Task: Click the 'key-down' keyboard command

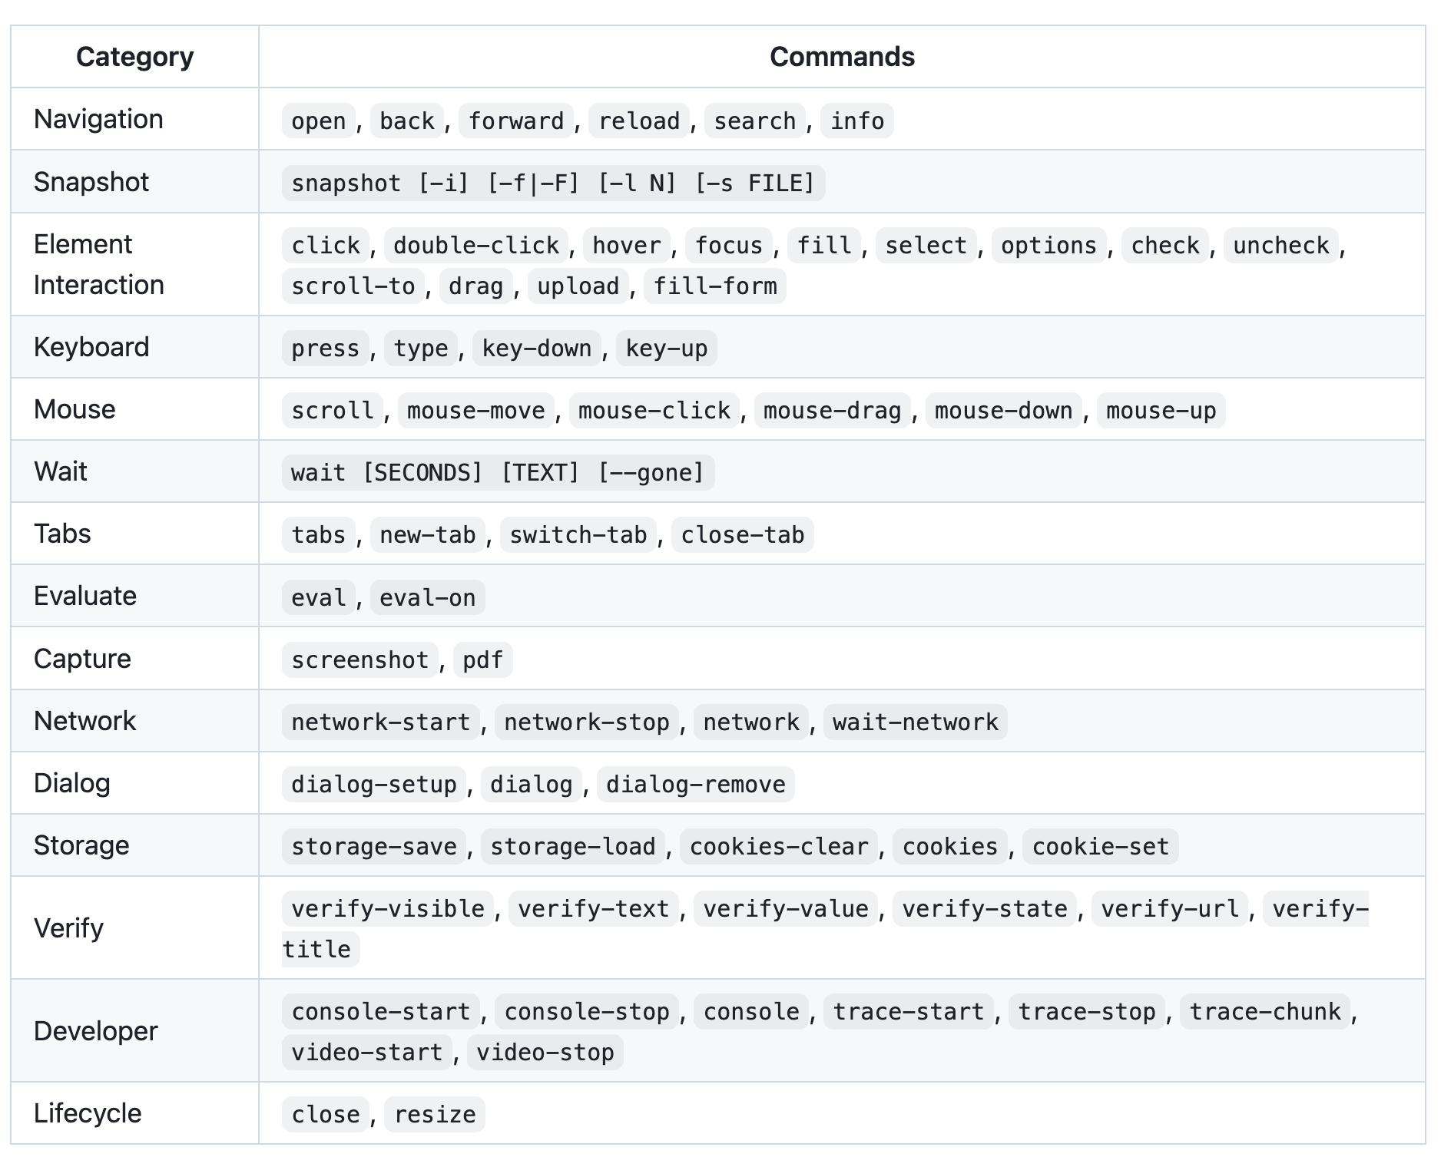Action: (x=536, y=348)
